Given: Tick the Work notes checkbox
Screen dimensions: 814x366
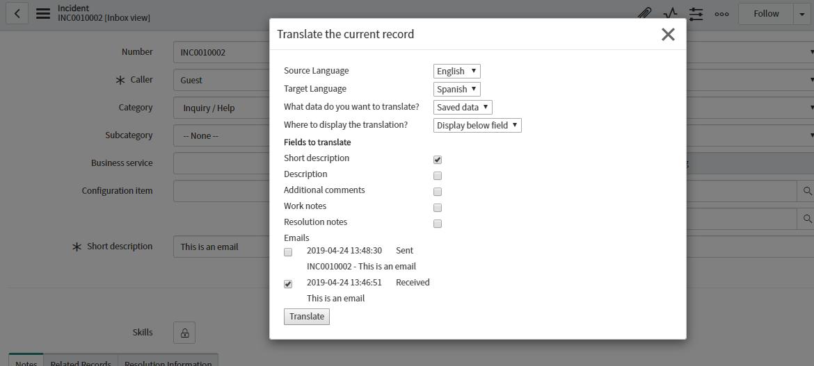Looking at the screenshot, I should pos(438,208).
